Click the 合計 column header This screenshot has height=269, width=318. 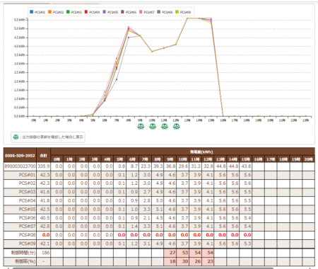tap(44, 155)
